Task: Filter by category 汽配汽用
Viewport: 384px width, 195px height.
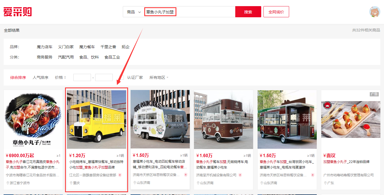Action: 66,57
